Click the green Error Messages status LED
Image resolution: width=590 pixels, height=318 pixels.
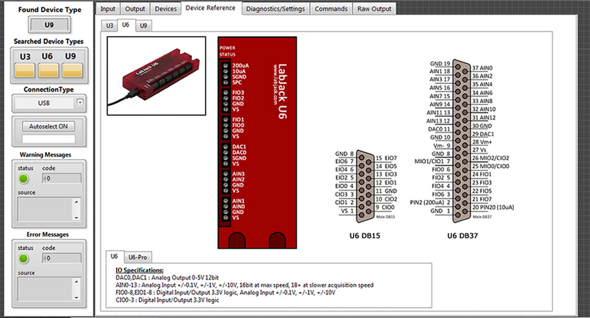(24, 259)
